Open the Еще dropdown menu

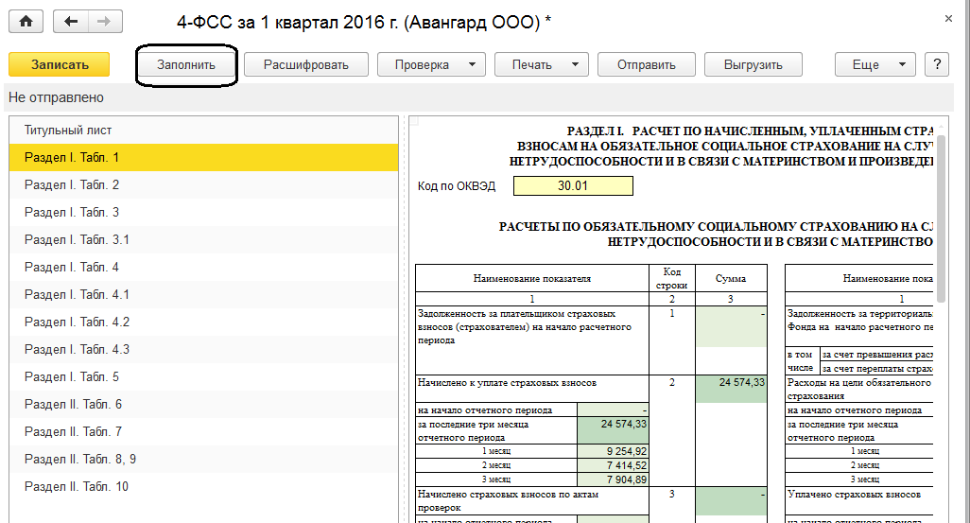(x=875, y=64)
